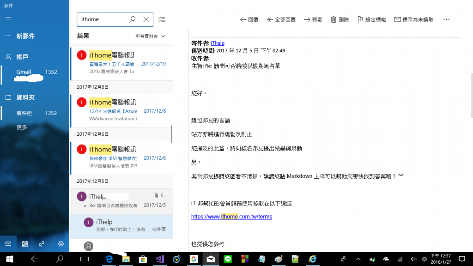473x266 pixels.
Task: Open Microsoft Store from taskbar
Action: click(x=143, y=259)
